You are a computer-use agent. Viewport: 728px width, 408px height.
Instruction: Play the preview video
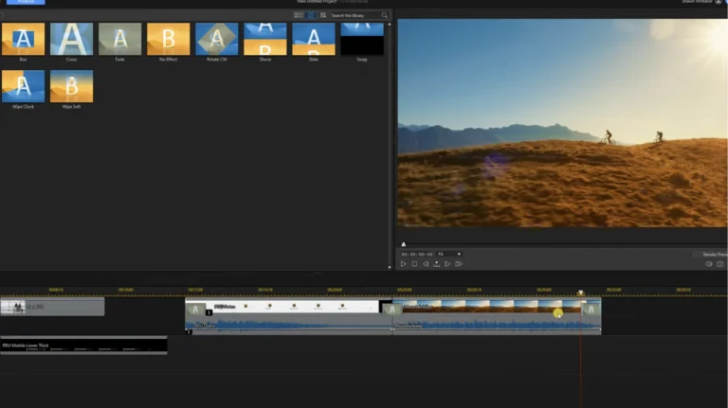click(x=403, y=264)
